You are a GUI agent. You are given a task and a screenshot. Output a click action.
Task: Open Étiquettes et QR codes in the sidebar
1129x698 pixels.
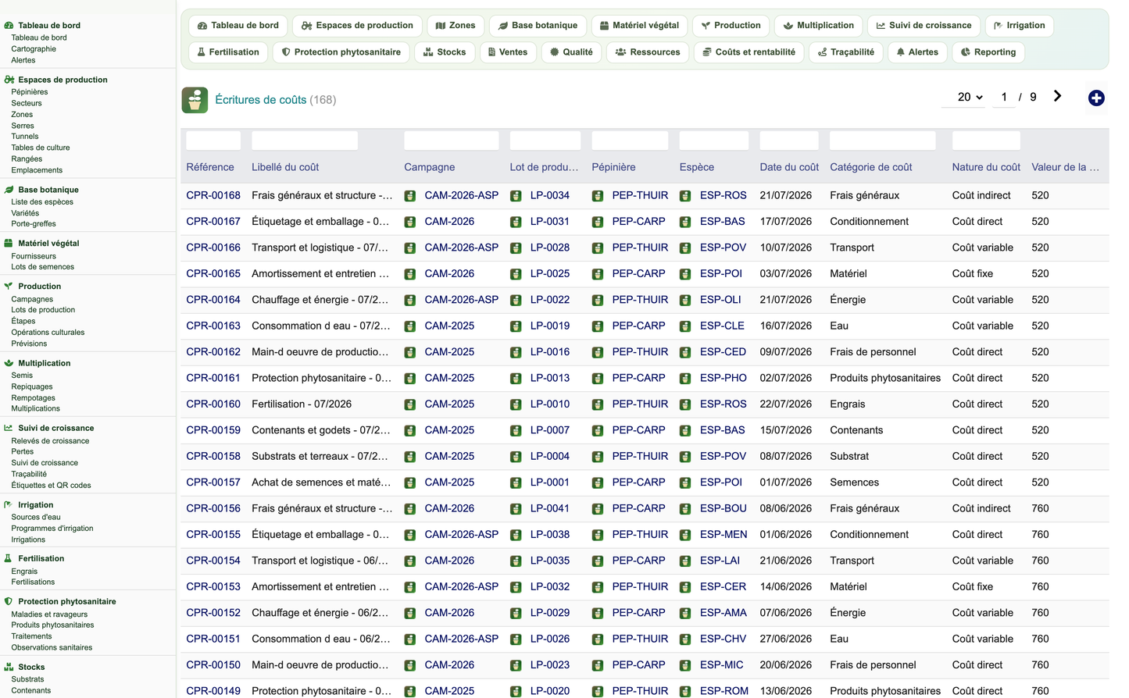tap(51, 486)
